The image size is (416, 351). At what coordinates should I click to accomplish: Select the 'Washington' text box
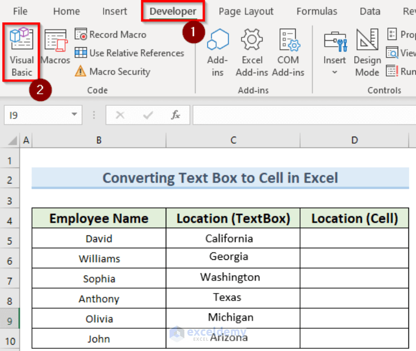point(230,277)
